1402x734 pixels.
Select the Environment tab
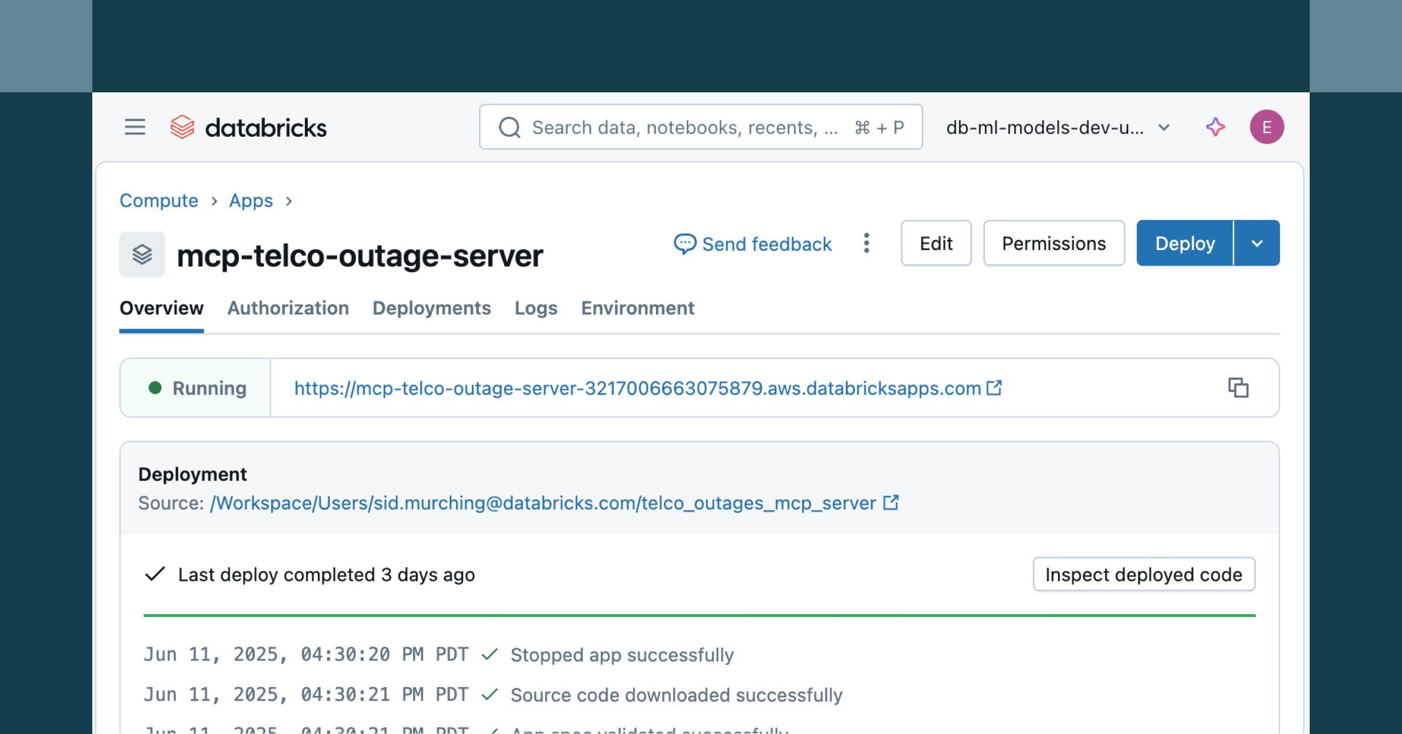point(637,308)
